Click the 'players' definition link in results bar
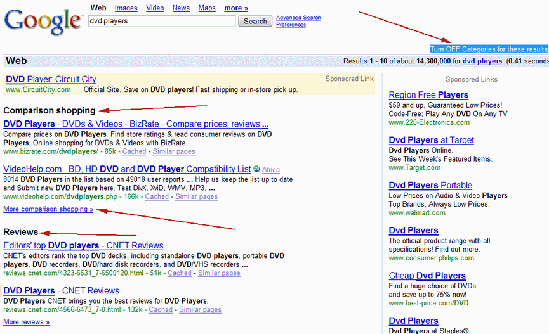The height and width of the screenshot is (334, 549). point(489,61)
